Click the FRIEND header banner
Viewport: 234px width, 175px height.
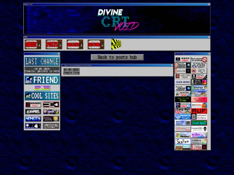pos(42,80)
